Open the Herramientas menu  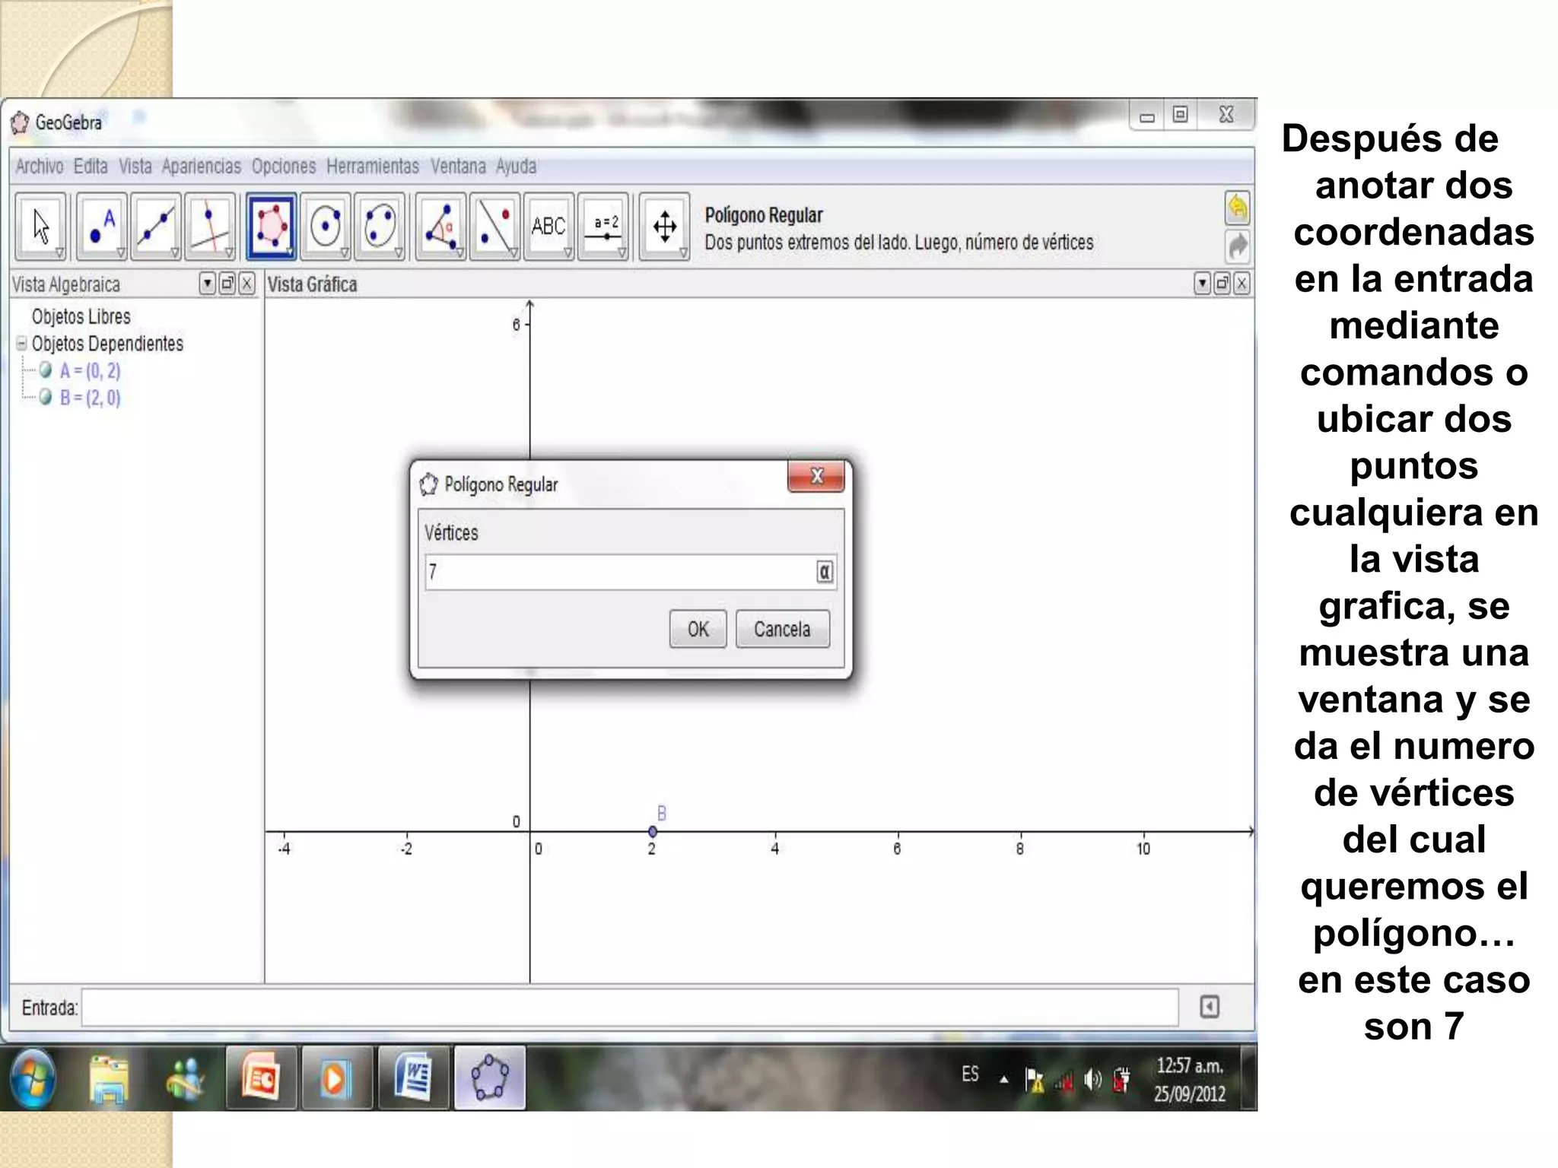point(372,166)
